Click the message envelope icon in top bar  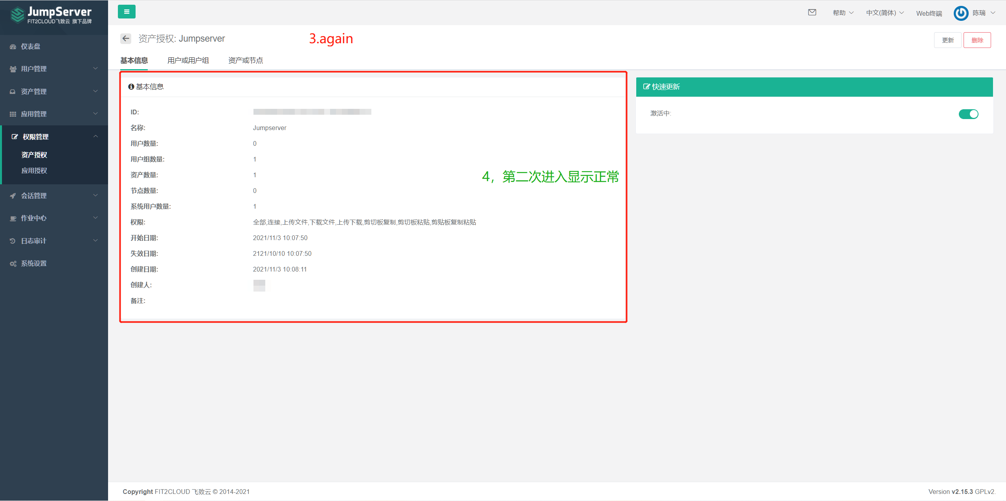pos(812,12)
